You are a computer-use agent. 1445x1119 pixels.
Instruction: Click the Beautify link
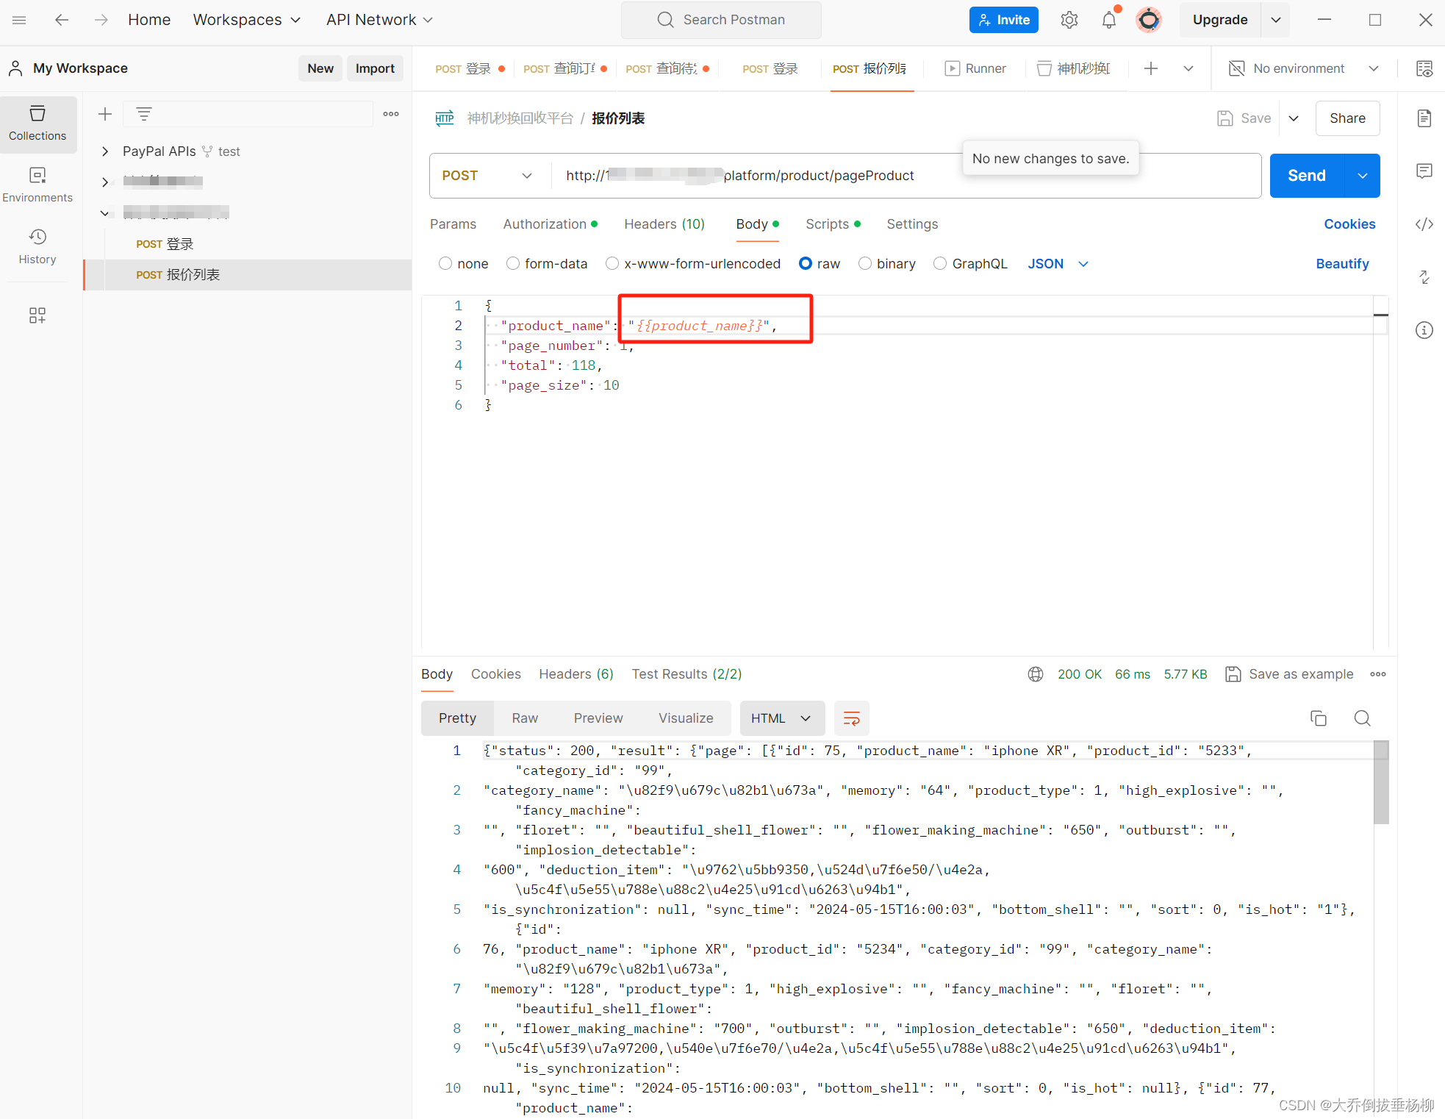(x=1341, y=263)
